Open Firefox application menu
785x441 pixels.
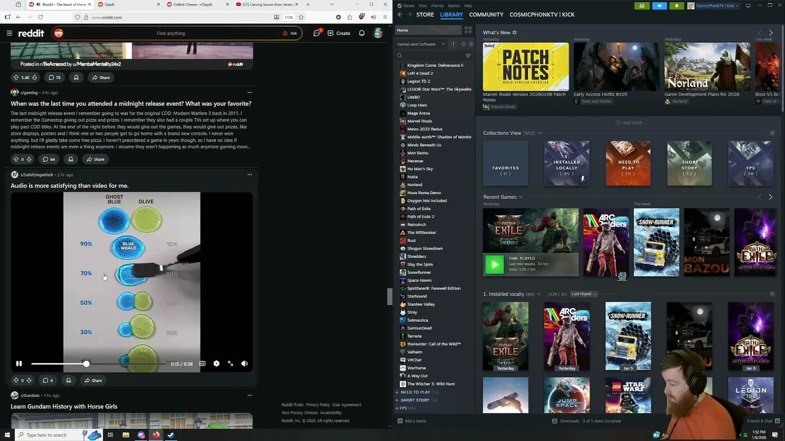click(385, 17)
